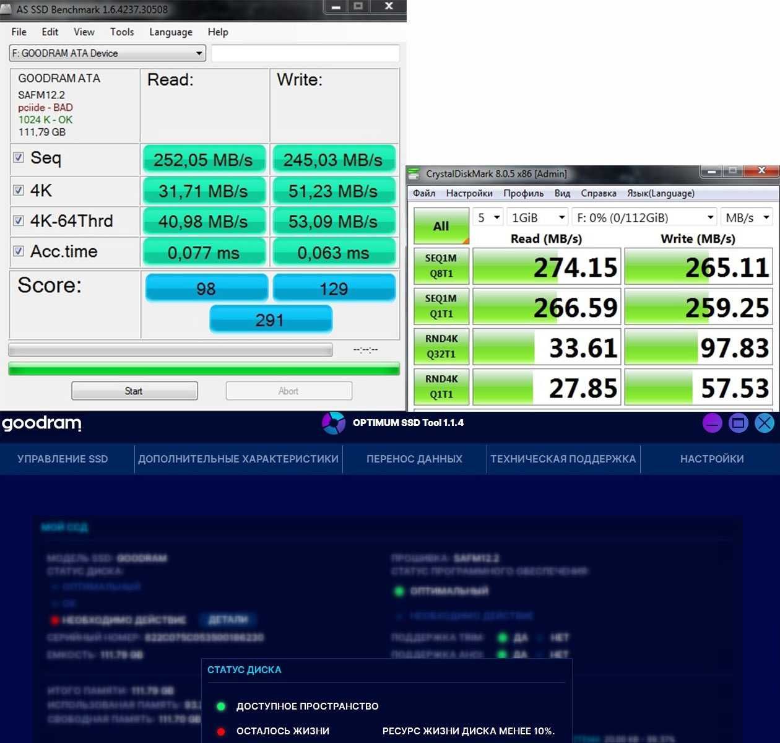This screenshot has height=743, width=780.
Task: Minimize the OPTIMUM SSD Tool window
Action: (713, 423)
